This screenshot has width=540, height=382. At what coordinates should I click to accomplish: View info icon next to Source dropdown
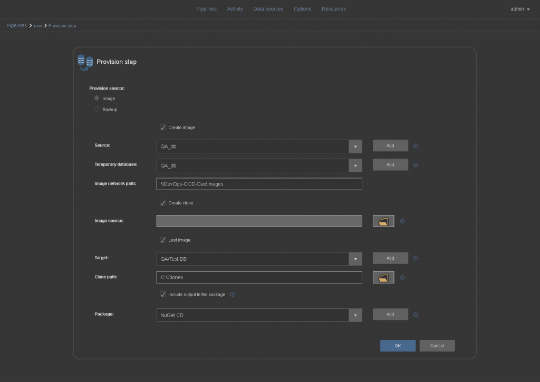(416, 146)
